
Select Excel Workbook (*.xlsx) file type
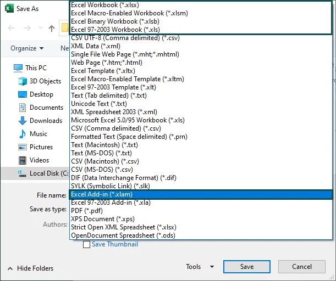201,5
